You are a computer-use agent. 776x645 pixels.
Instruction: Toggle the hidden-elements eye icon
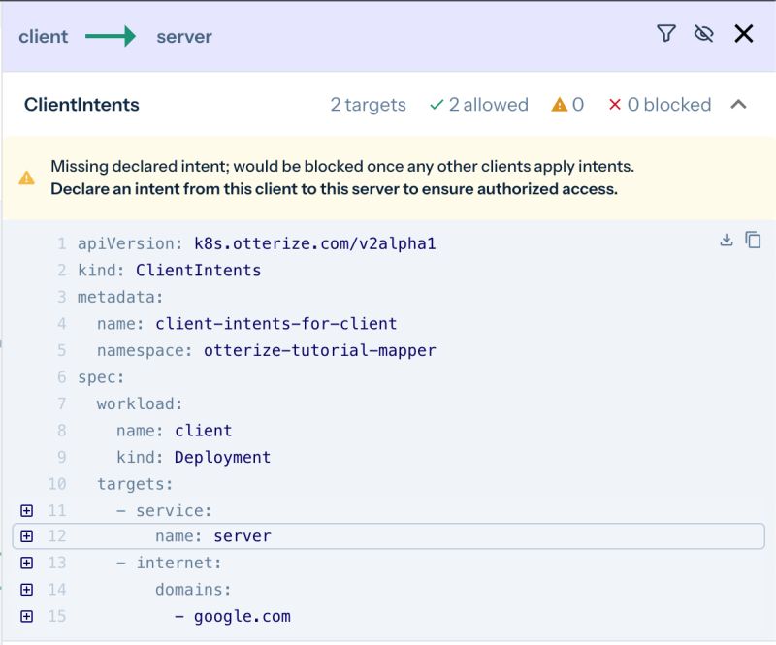point(701,33)
